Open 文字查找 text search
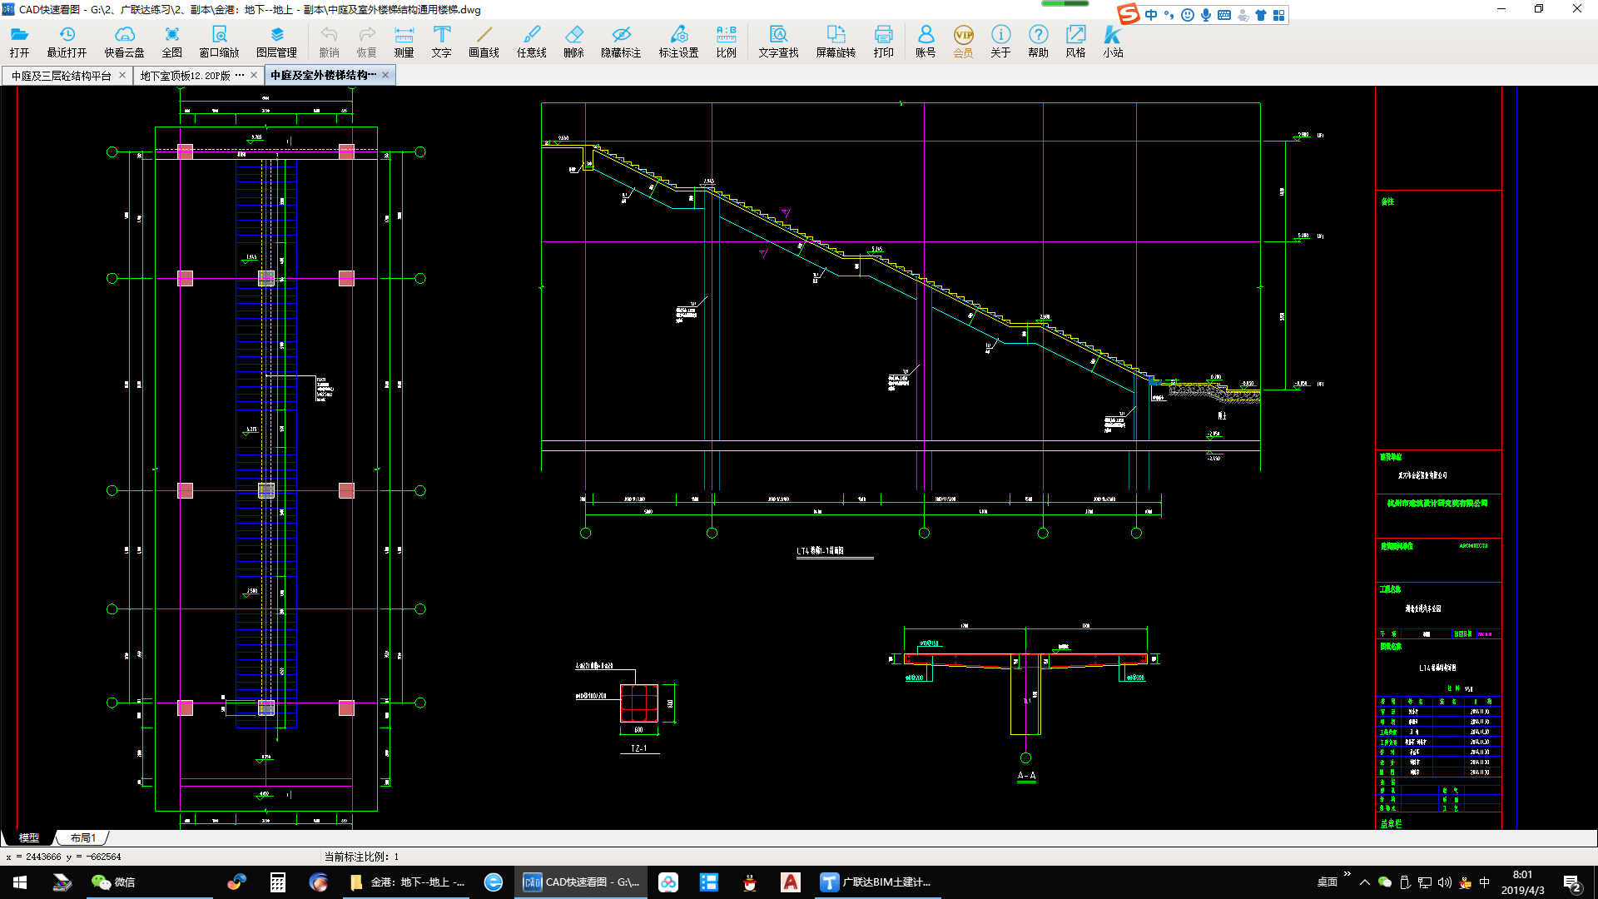This screenshot has height=899, width=1598. click(778, 41)
